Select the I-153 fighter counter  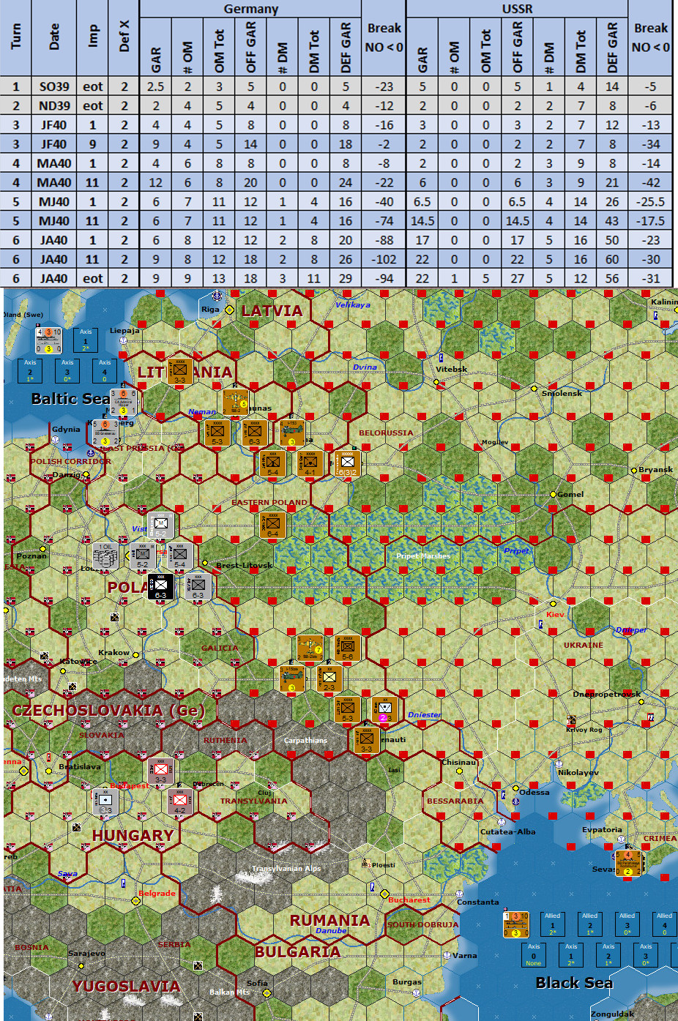pos(291,433)
